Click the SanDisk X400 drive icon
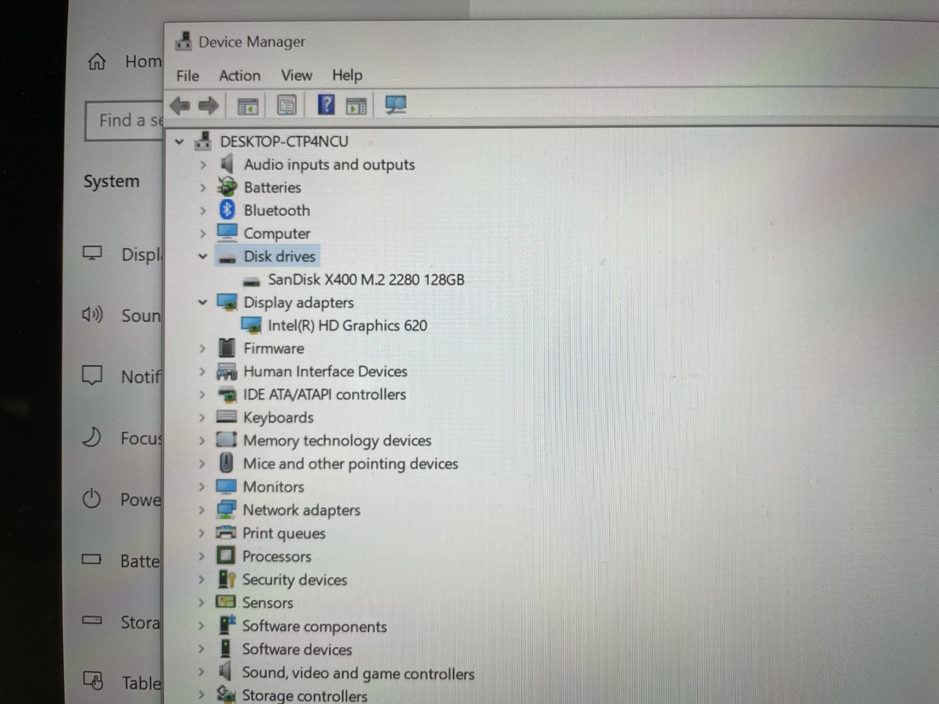This screenshot has width=939, height=704. (x=251, y=281)
